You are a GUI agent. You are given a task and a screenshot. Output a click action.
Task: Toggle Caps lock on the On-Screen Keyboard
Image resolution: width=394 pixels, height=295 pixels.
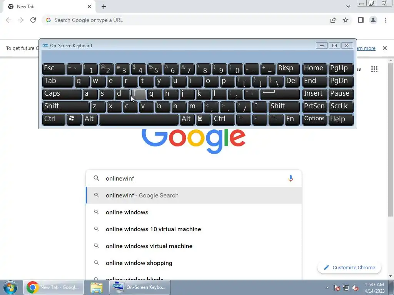click(x=62, y=94)
